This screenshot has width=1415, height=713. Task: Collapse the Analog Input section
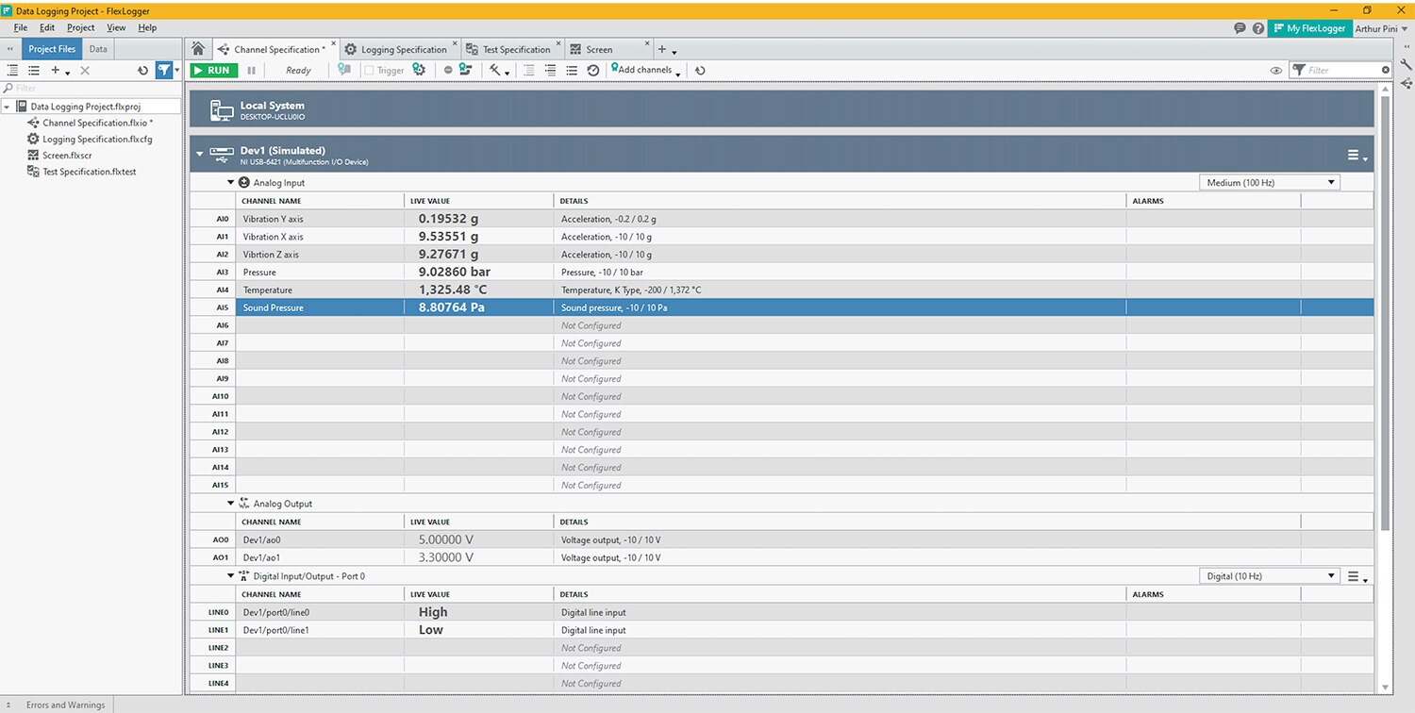coord(231,182)
